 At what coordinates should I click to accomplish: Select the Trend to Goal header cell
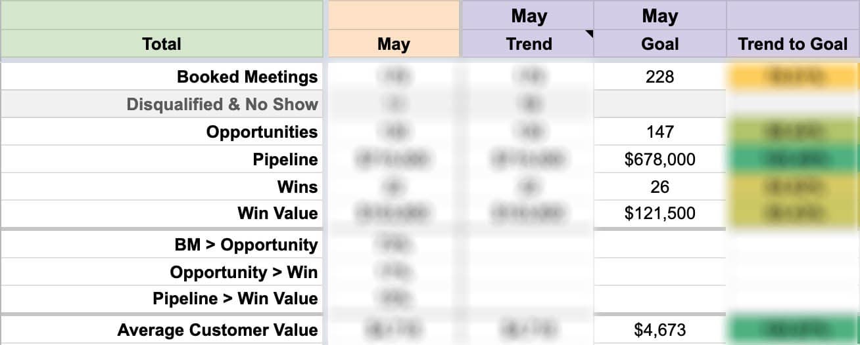[793, 44]
